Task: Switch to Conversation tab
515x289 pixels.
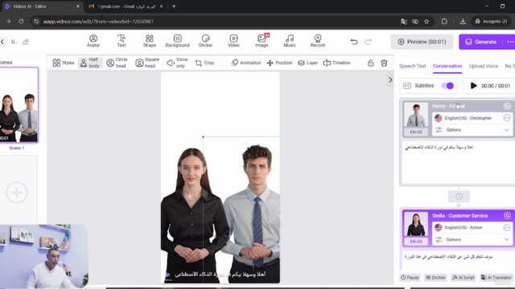Action: (447, 66)
